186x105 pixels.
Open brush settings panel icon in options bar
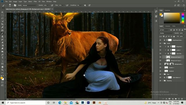pyautogui.click(x=15, y=5)
